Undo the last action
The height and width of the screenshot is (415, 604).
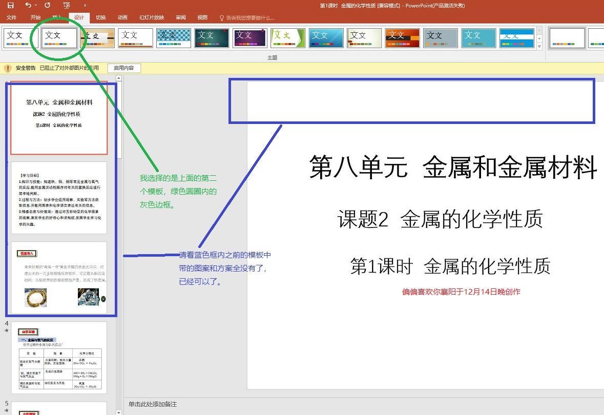coord(28,6)
